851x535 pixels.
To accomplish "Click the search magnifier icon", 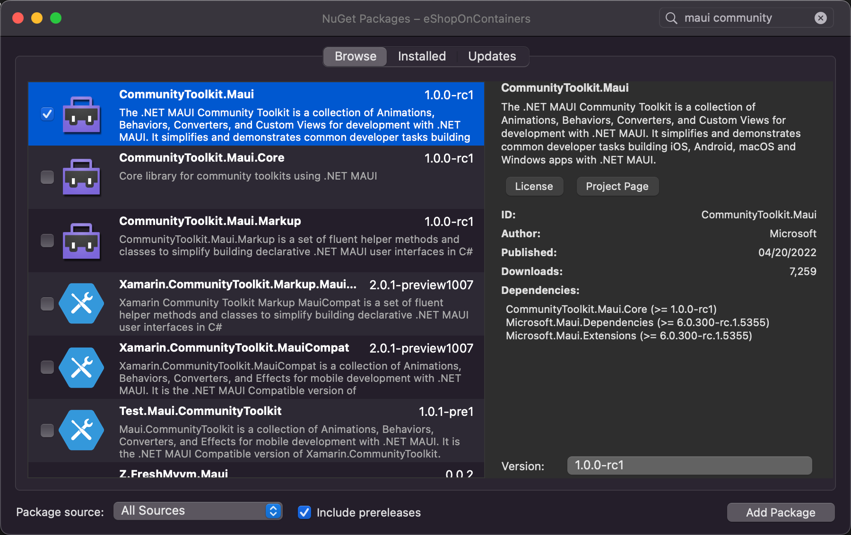I will [671, 18].
